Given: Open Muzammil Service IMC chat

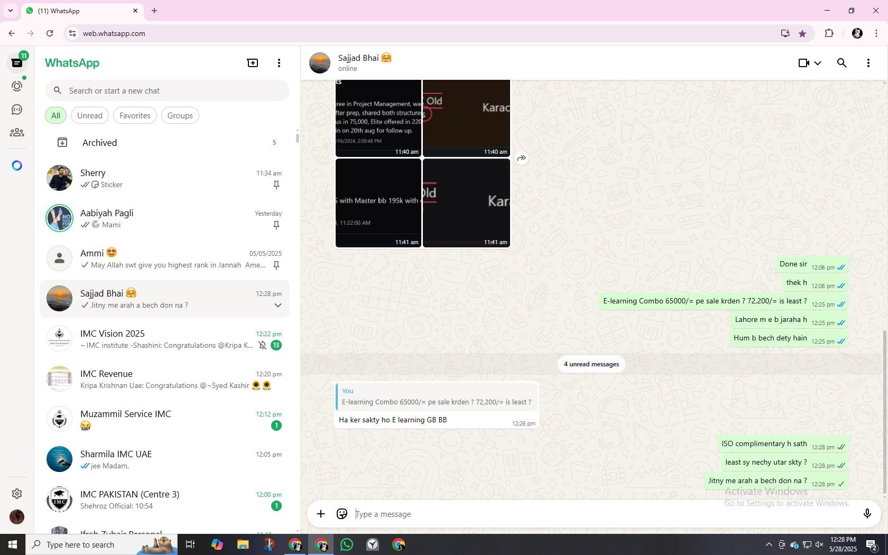Looking at the screenshot, I should 165,420.
